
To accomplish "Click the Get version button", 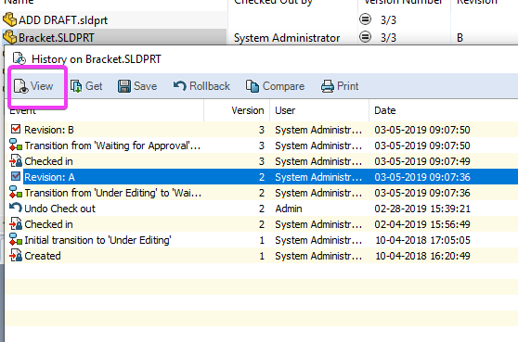I will tap(86, 86).
